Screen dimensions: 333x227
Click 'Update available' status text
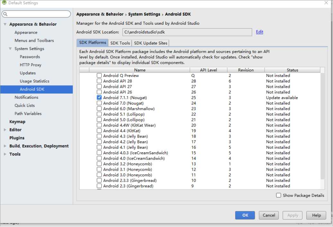(282, 98)
